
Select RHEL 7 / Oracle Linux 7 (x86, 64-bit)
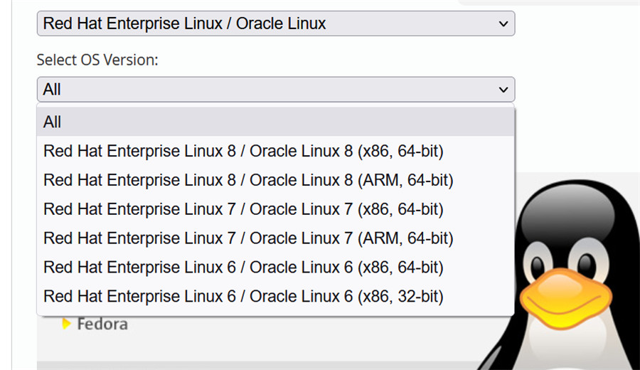point(243,209)
